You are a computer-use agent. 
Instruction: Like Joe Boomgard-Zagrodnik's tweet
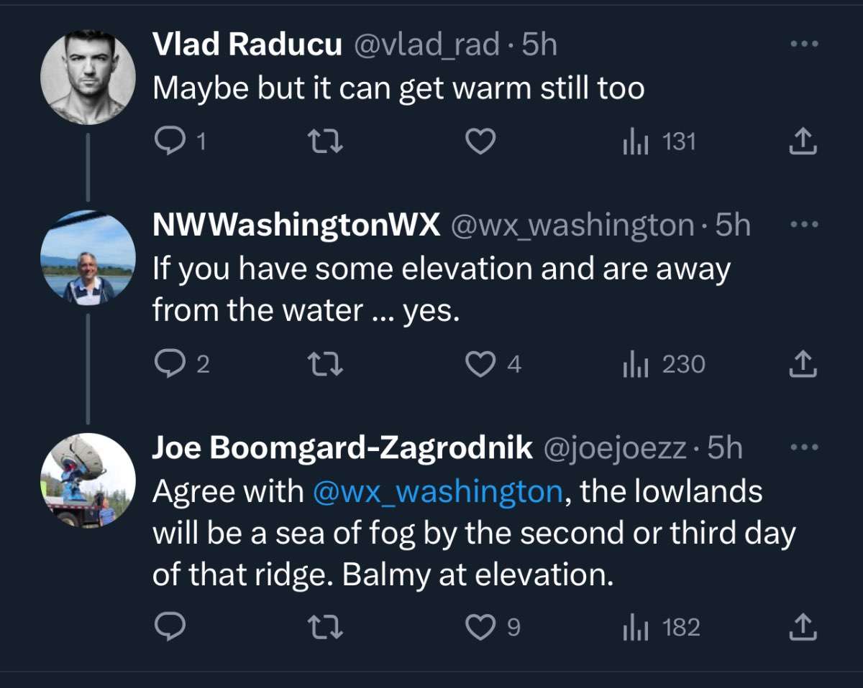(480, 628)
